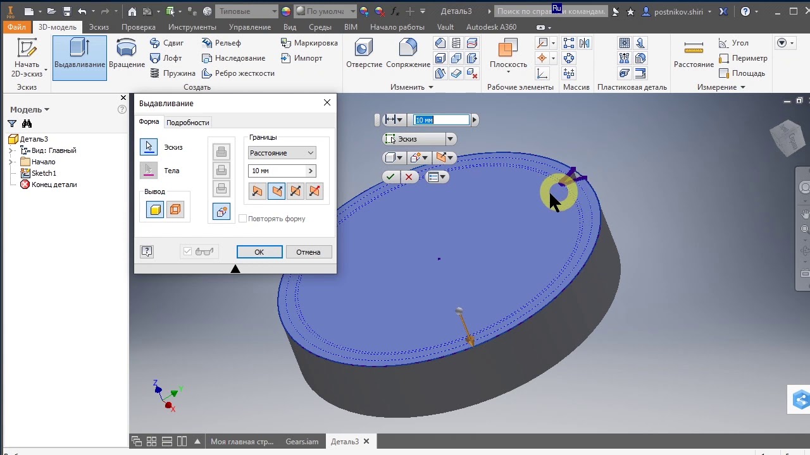Viewport: 810px width, 455px height.
Task: Expand the Изменить panel dropdown
Action: point(431,87)
